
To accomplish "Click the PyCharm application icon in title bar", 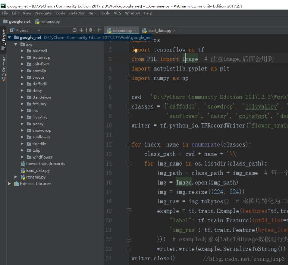I will point(4,5).
